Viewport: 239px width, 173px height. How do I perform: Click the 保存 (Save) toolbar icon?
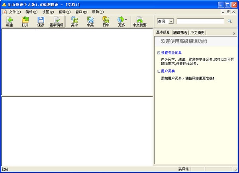point(41,22)
